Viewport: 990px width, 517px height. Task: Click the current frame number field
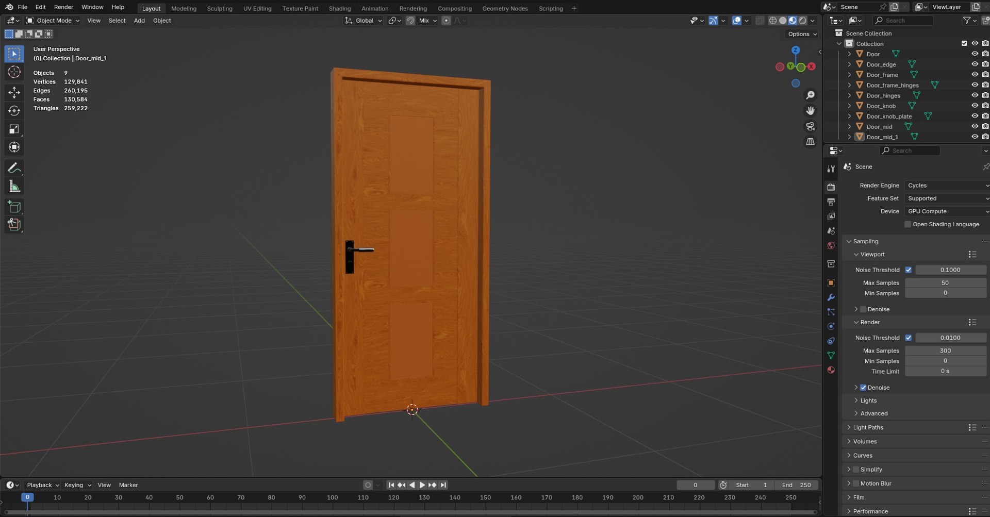(x=695, y=485)
